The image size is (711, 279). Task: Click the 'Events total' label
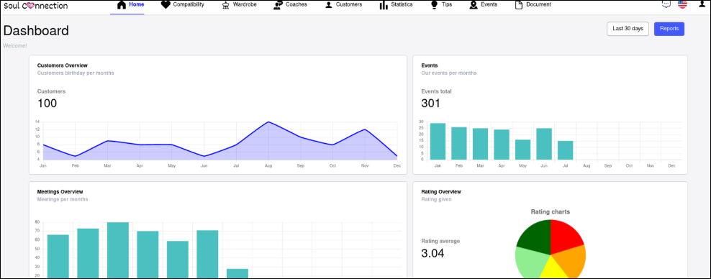(436, 91)
